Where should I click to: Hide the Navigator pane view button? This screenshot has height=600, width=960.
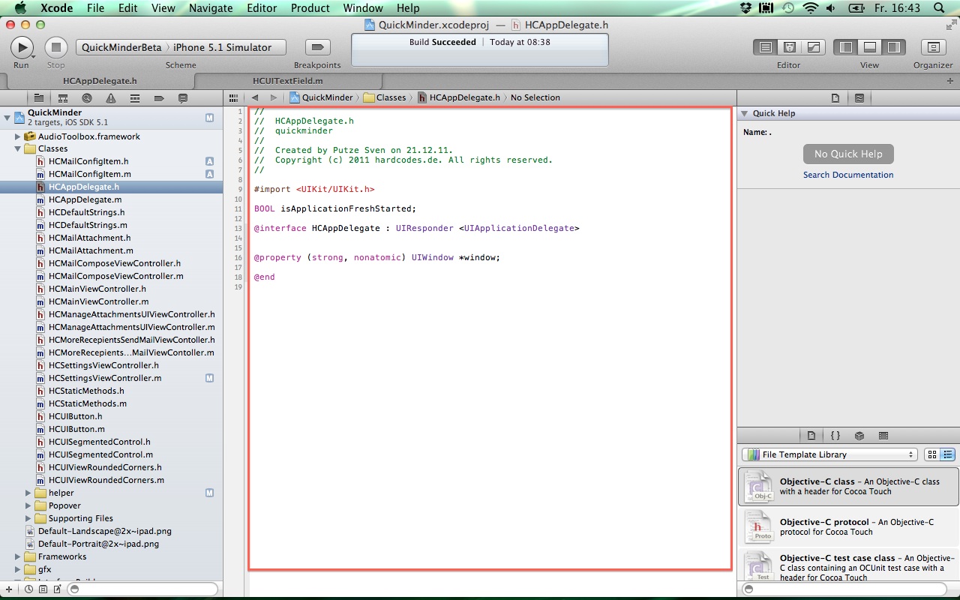point(846,47)
